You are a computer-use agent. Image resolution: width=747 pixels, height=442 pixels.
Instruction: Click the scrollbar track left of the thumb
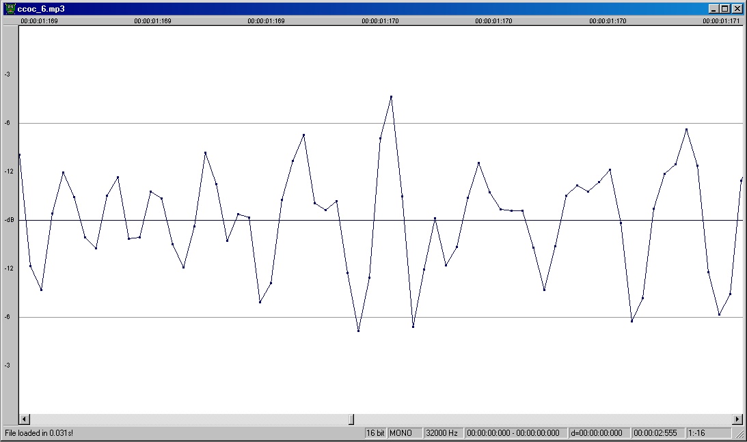pyautogui.click(x=185, y=419)
